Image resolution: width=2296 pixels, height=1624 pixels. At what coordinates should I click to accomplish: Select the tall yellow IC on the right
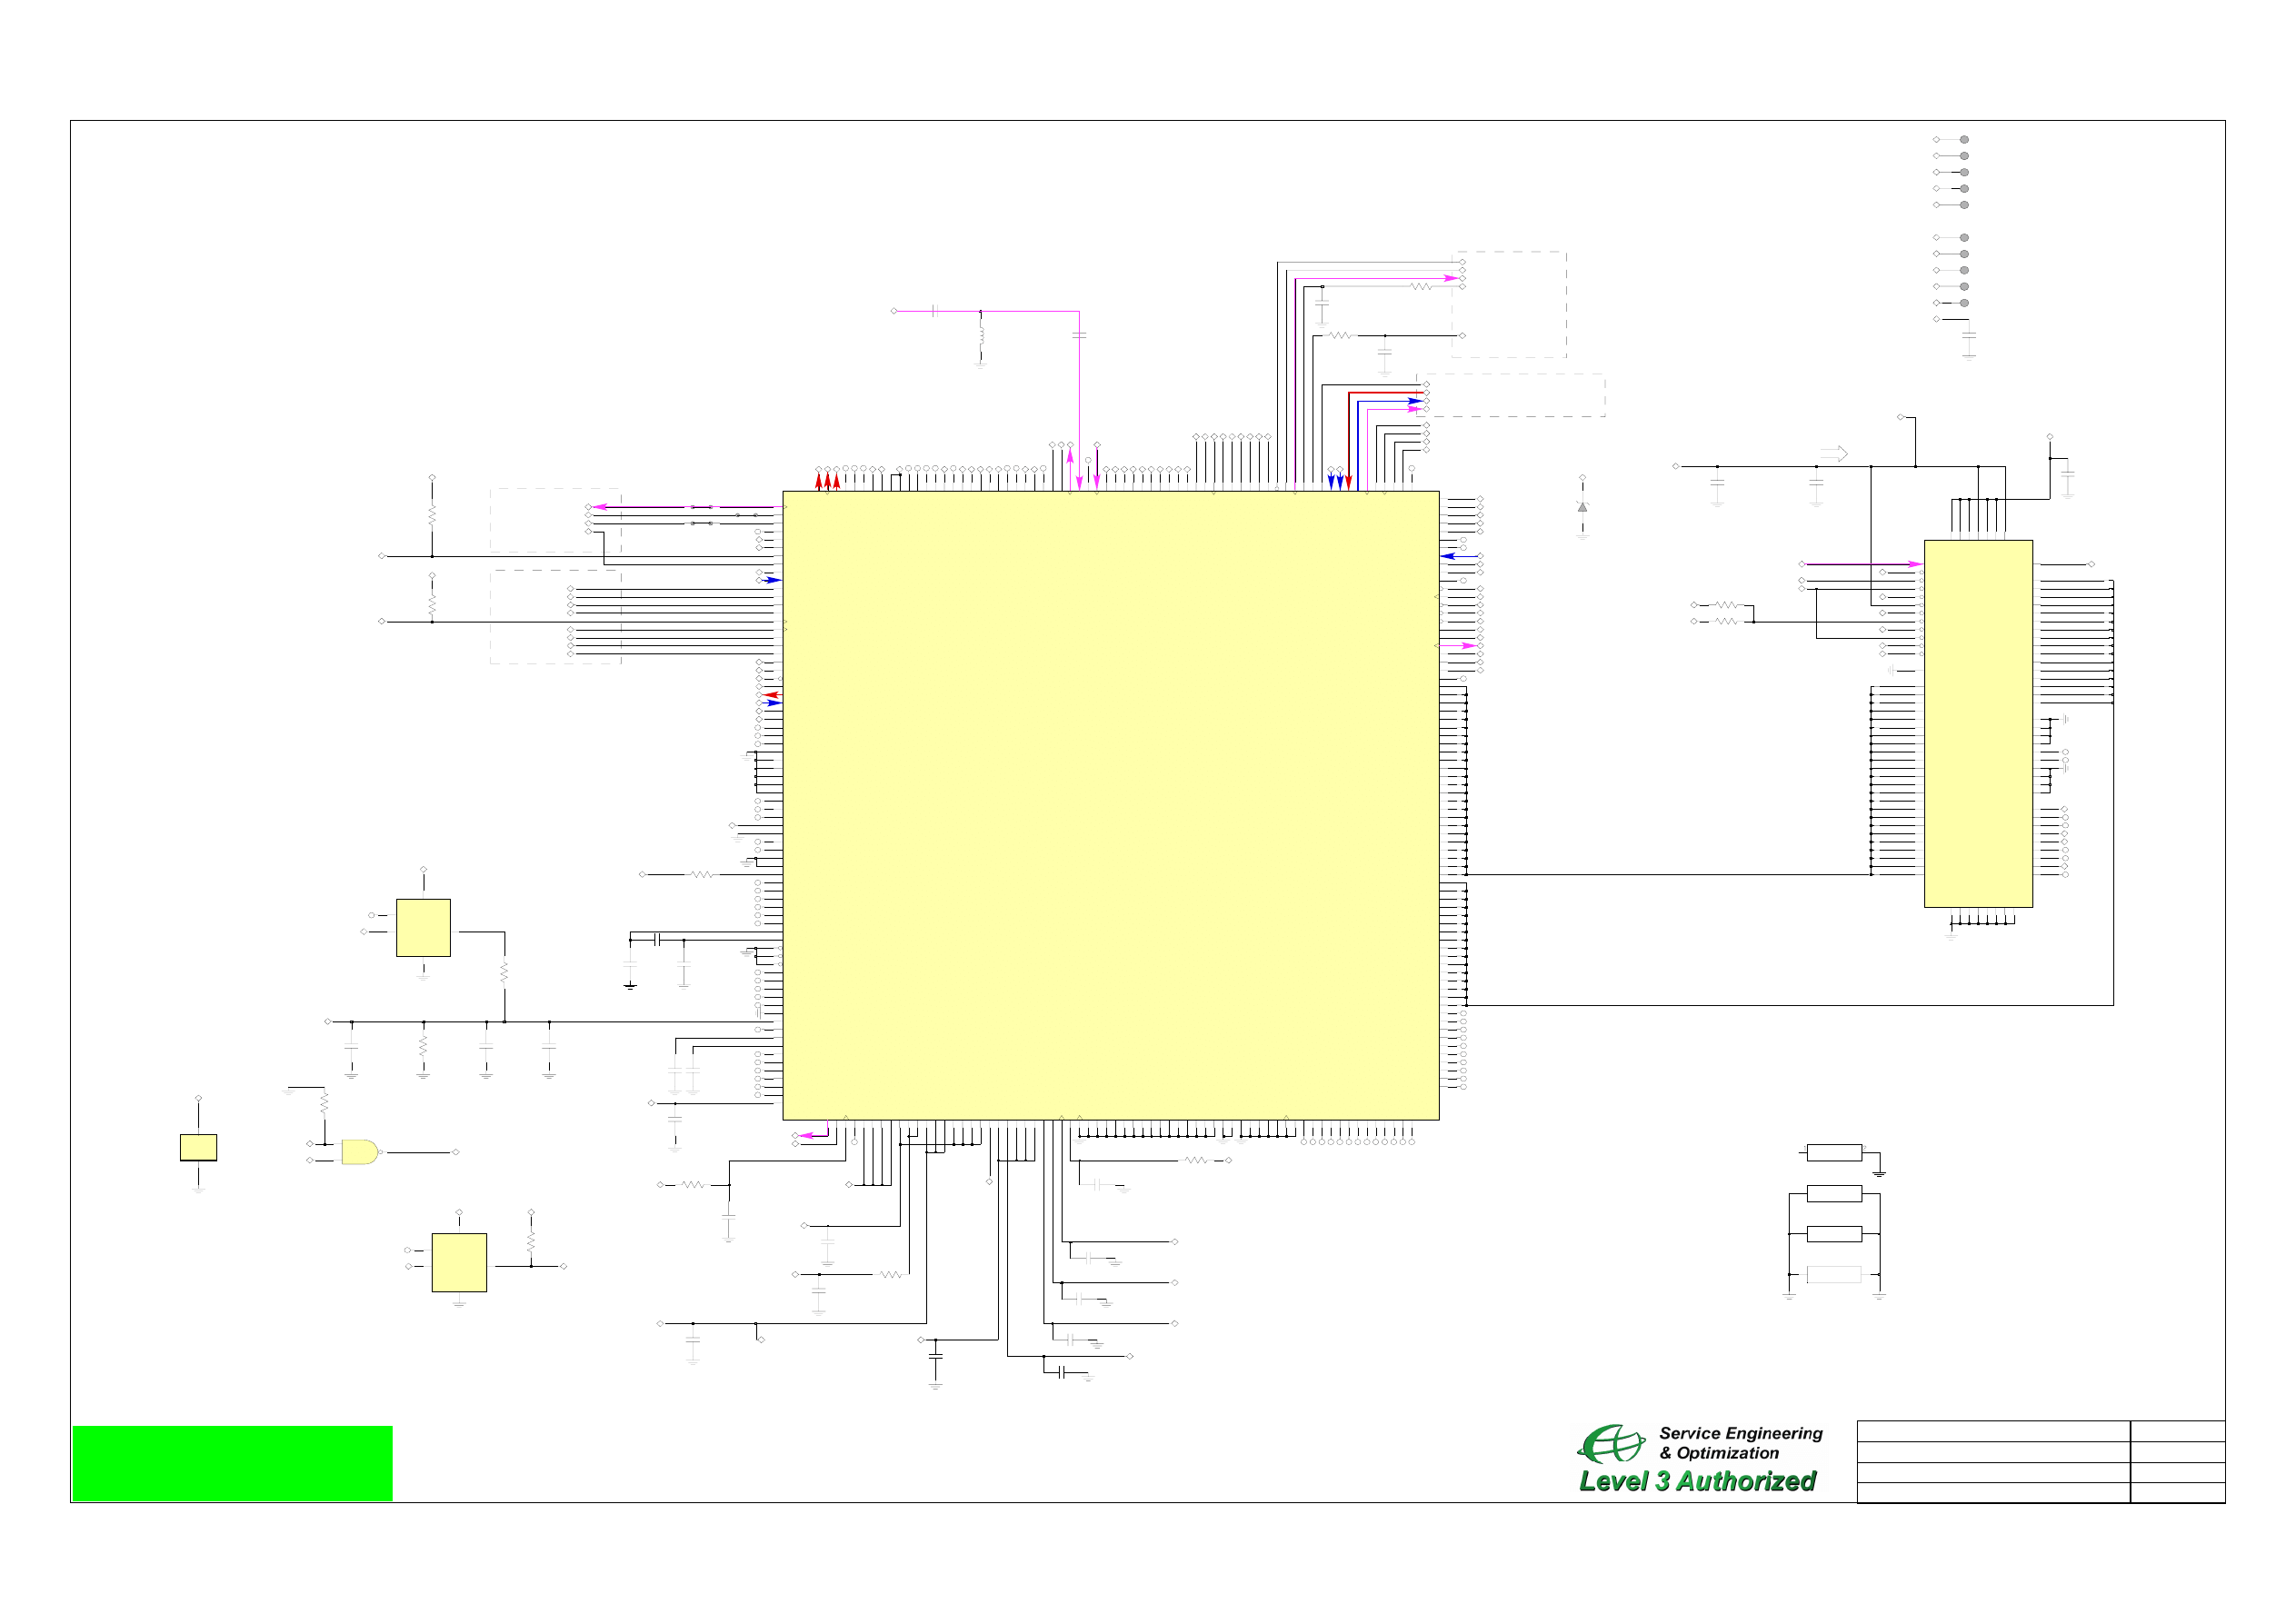tap(1977, 723)
